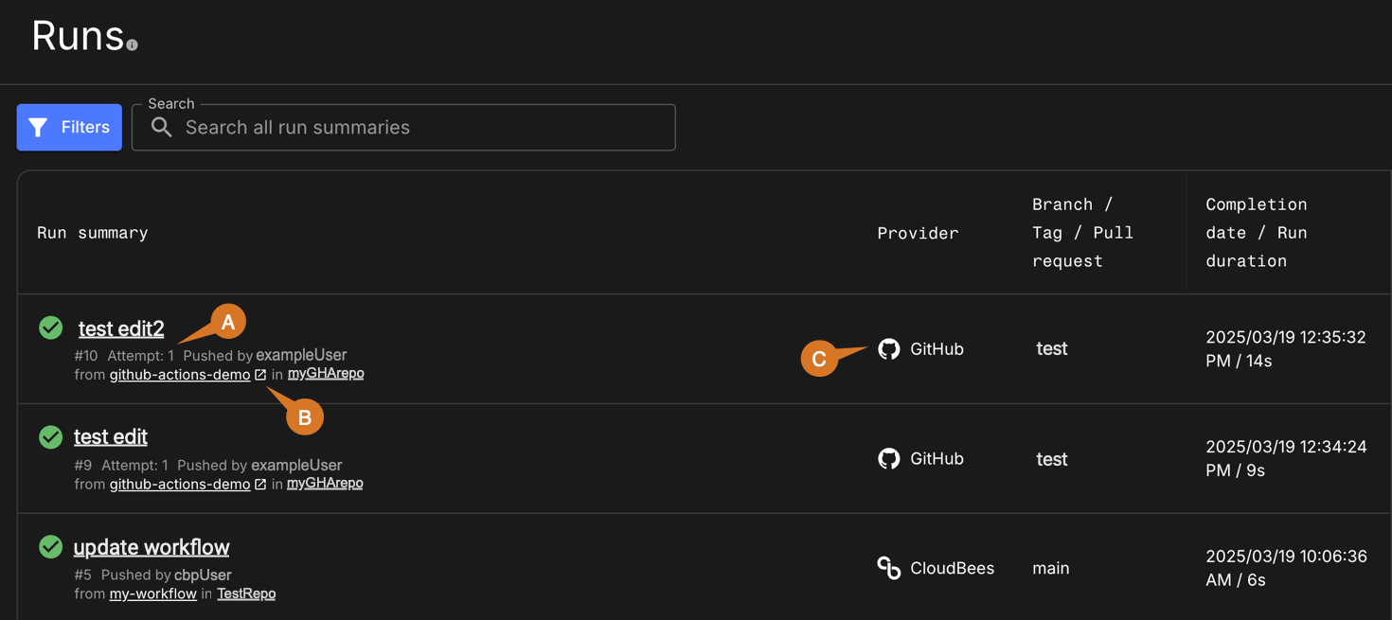Click the magnifier icon in the search box
This screenshot has width=1392, height=620.
point(162,128)
